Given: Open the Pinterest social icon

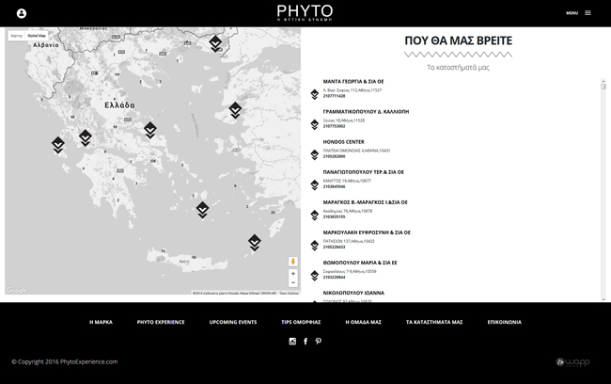Looking at the screenshot, I should 319,342.
